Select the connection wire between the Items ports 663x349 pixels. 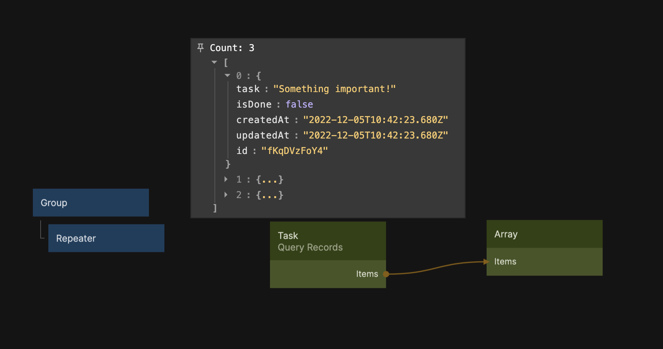pos(436,267)
